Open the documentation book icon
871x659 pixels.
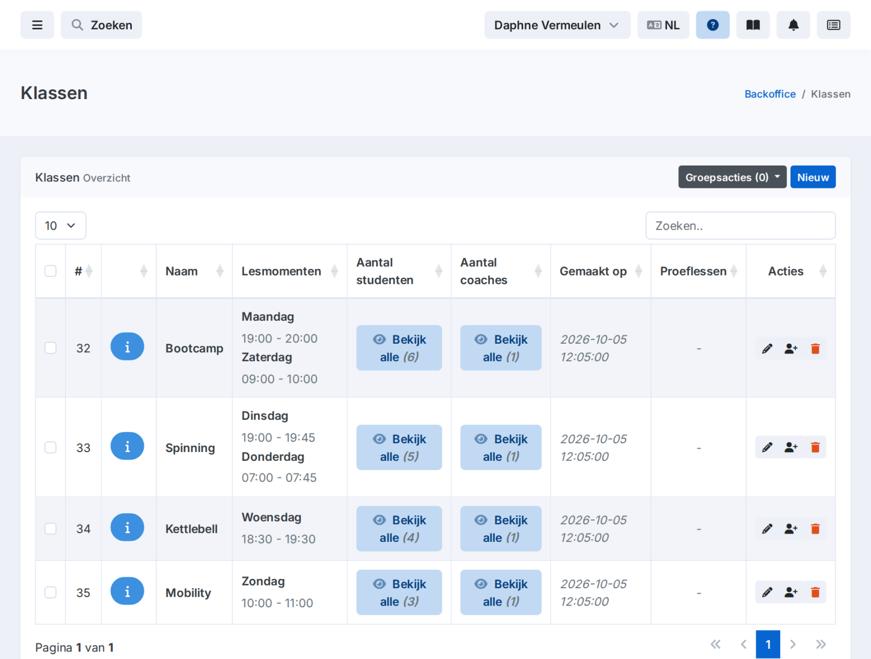(753, 25)
